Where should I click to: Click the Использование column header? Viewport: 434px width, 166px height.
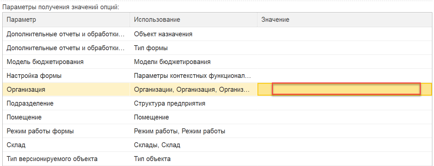click(x=194, y=19)
